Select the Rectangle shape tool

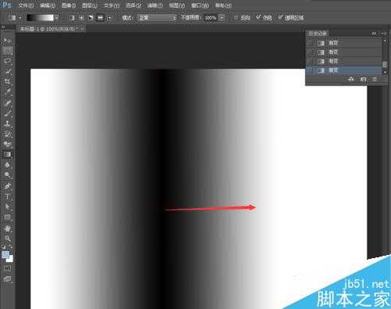[x=8, y=217]
